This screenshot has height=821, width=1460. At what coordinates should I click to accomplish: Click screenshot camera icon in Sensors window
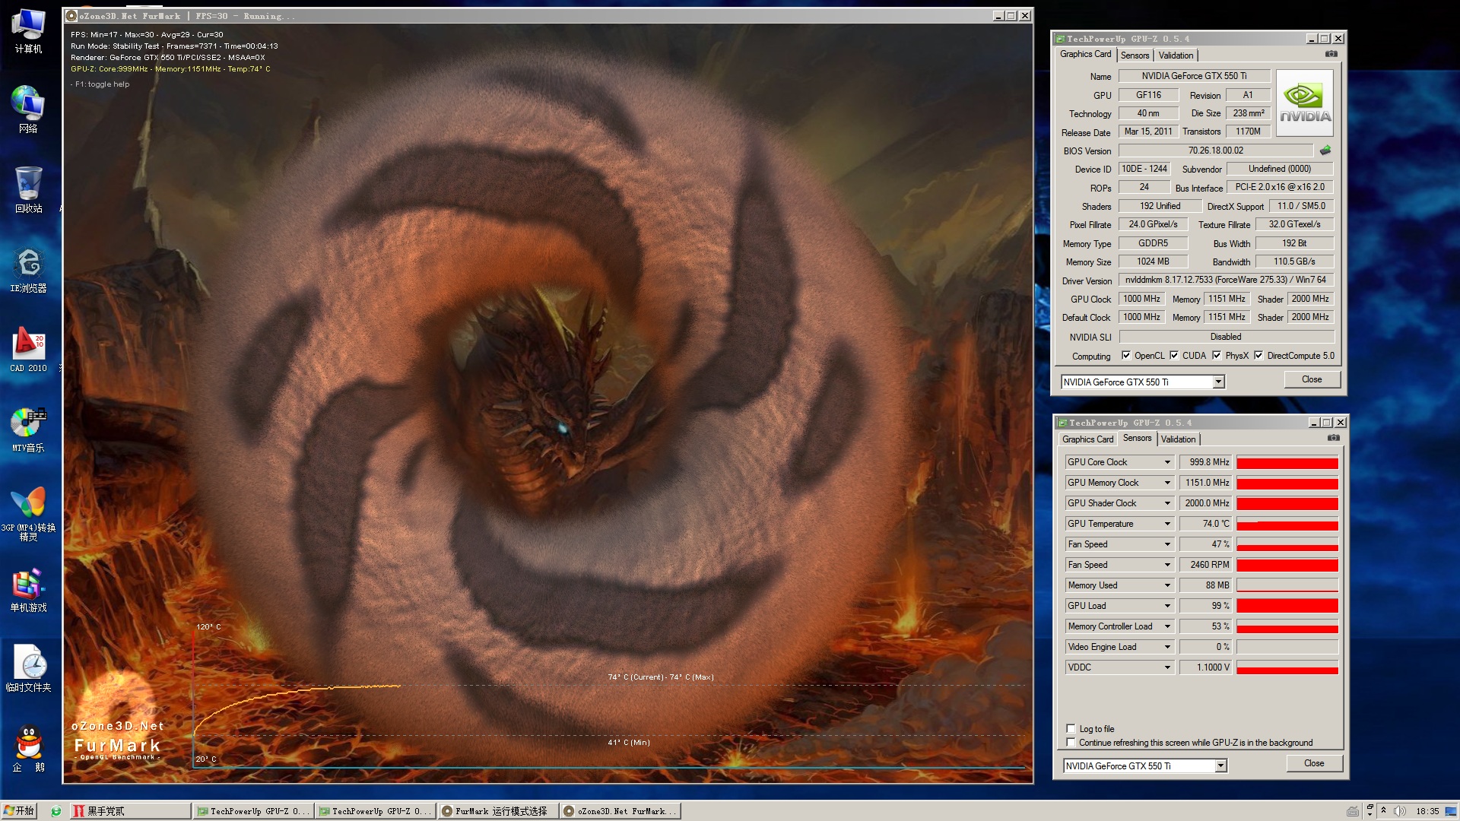pyautogui.click(x=1334, y=438)
